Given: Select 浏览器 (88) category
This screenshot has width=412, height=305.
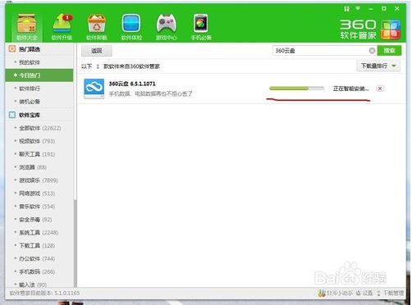Looking at the screenshot, I should pos(33,167).
